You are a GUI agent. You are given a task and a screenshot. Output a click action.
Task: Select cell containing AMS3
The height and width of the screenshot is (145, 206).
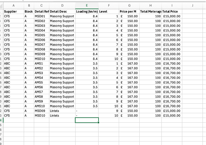coord(42,73)
